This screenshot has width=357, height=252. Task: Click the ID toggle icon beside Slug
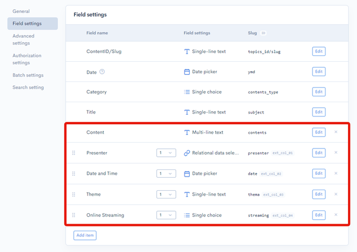tap(263, 33)
